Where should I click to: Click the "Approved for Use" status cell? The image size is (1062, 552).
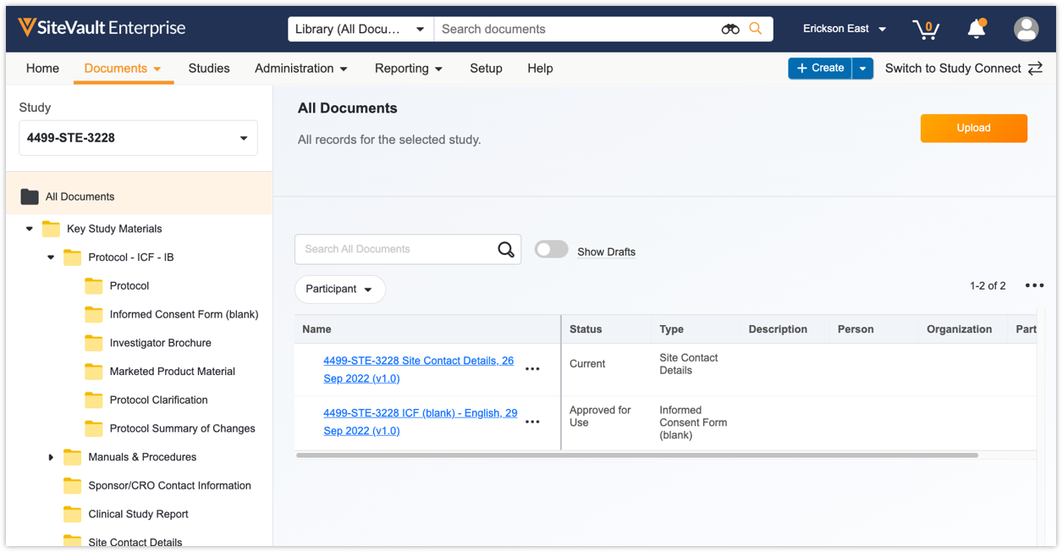pyautogui.click(x=600, y=417)
